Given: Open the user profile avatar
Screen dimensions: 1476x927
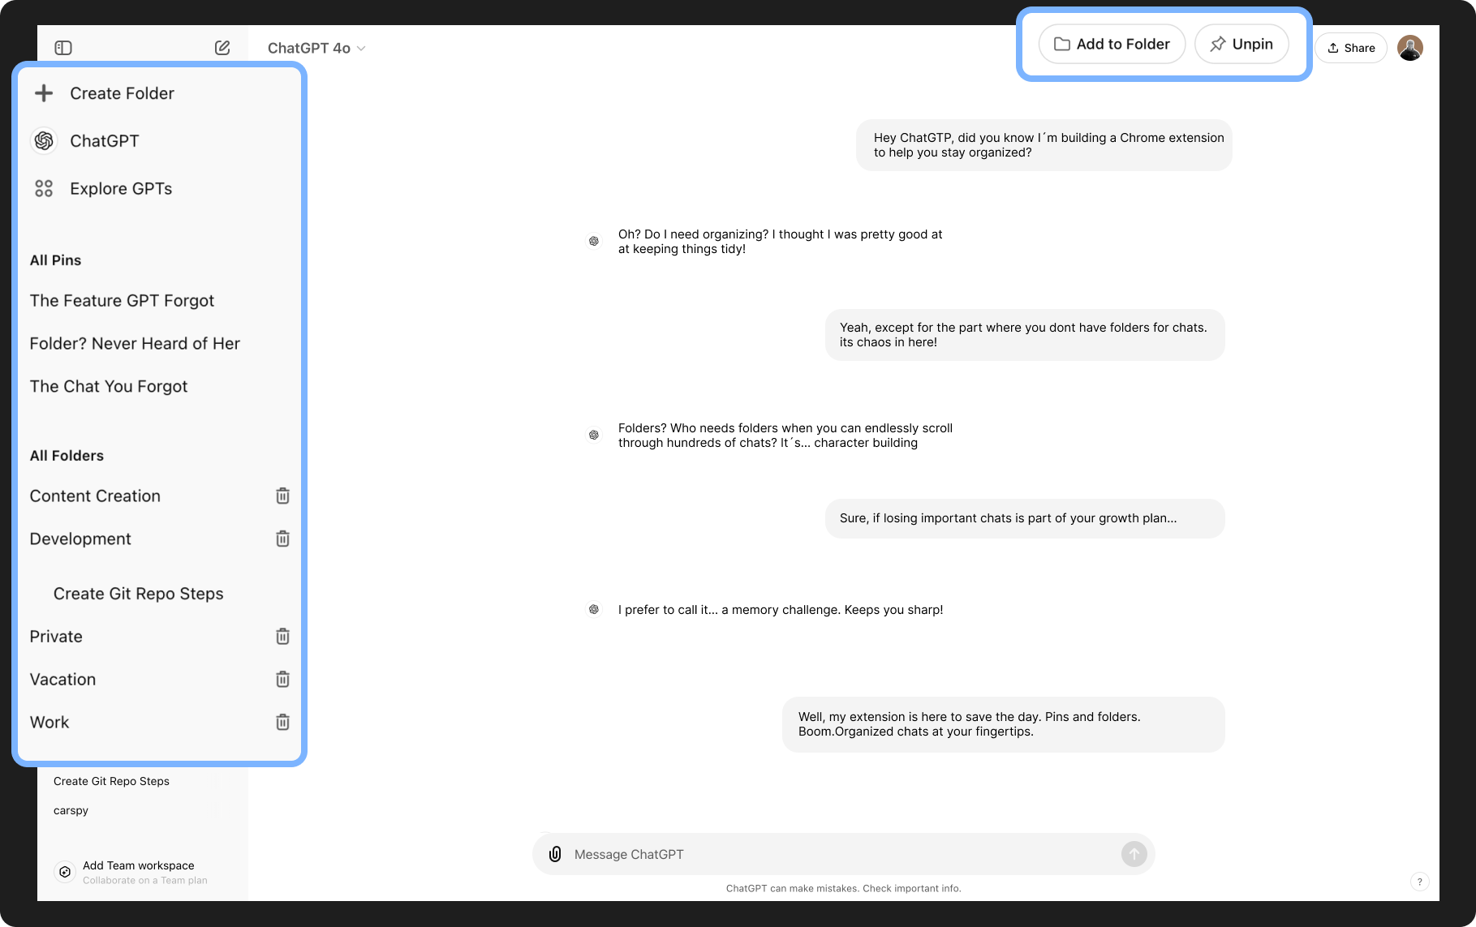Looking at the screenshot, I should tap(1410, 48).
